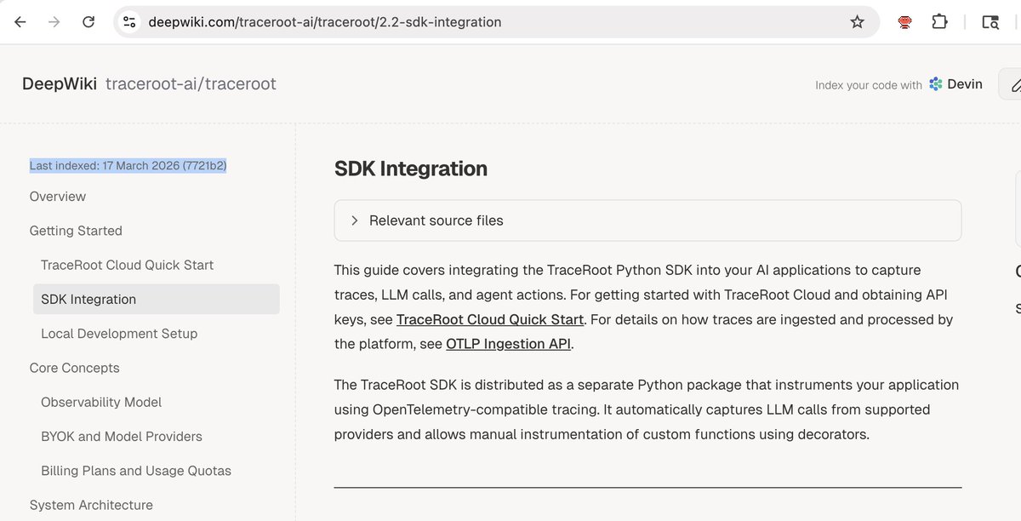Viewport: 1021px width, 521px height.
Task: Open the red extension icon
Action: pos(905,23)
